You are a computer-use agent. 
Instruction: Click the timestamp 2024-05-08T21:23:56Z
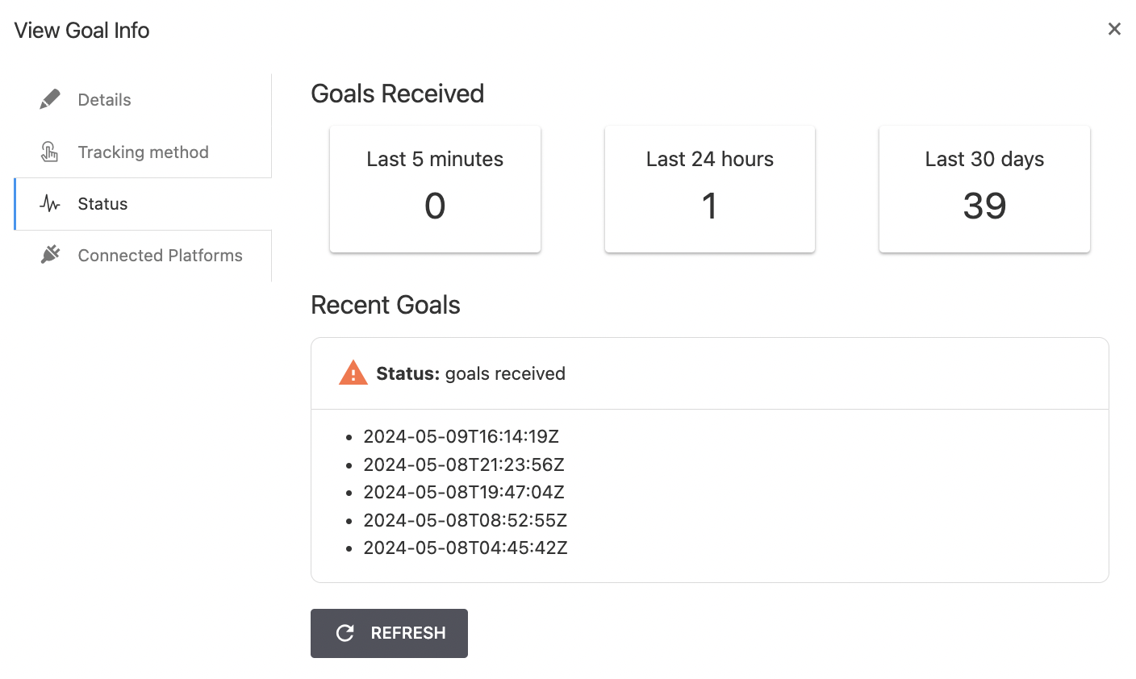pos(464,464)
